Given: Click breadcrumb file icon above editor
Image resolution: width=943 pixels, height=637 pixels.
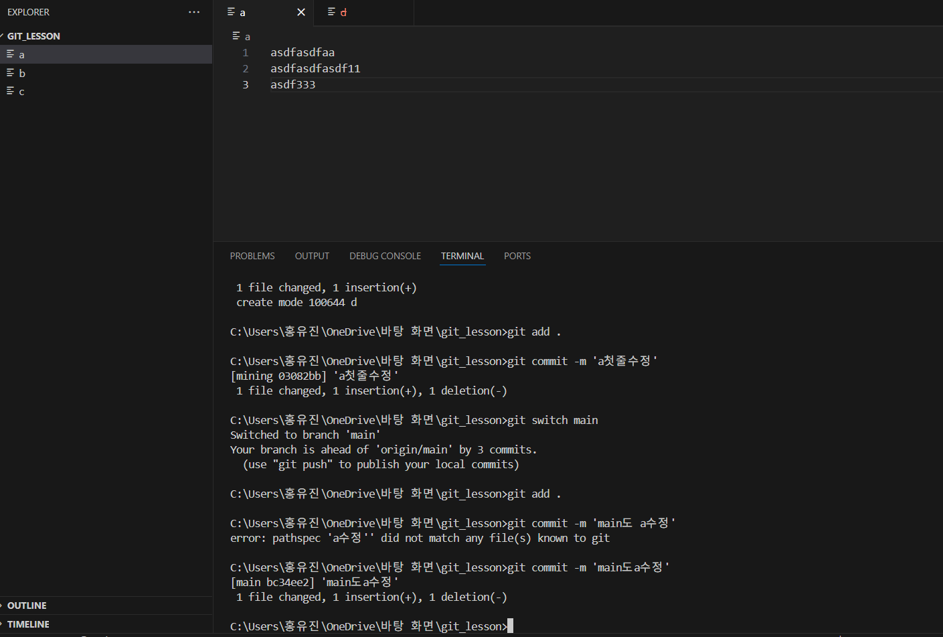Looking at the screenshot, I should 236,36.
